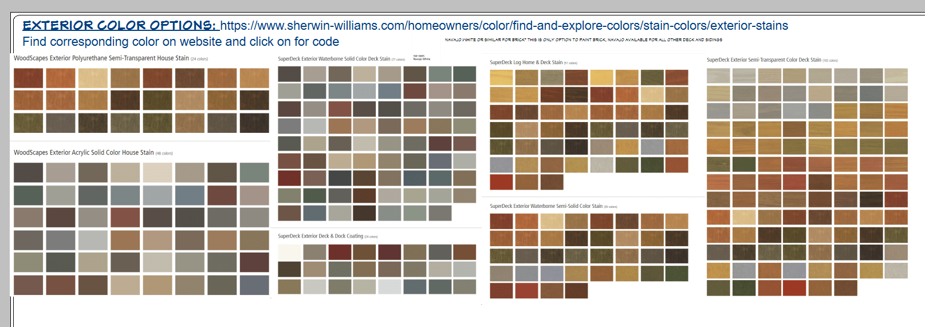
Task: Select the SuperDeck Waterborne Semi-Solid Color Stain title
Action: [x=546, y=206]
